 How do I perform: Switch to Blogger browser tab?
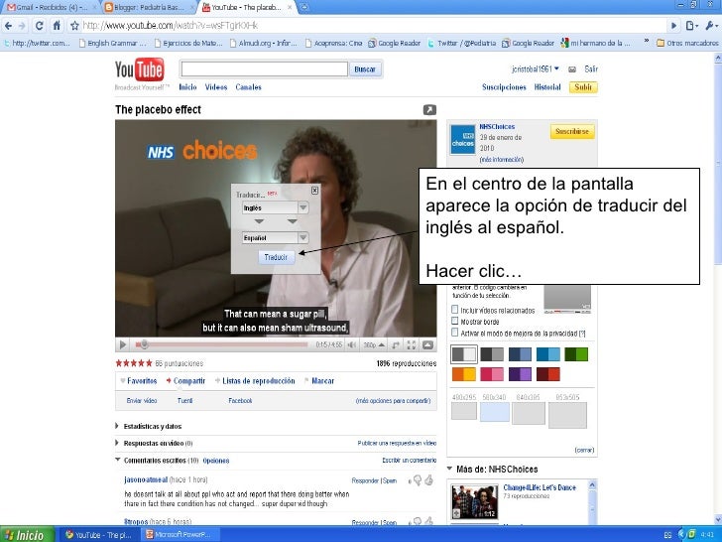(150, 7)
